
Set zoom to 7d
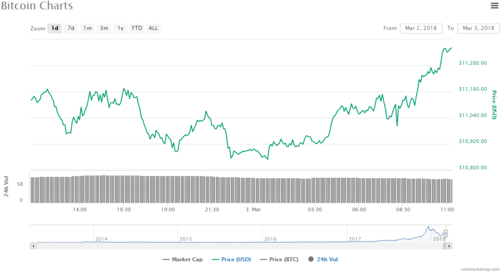point(71,28)
